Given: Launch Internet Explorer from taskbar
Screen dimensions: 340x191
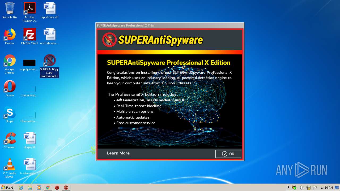Looking at the screenshot, I should pyautogui.click(x=21, y=188).
